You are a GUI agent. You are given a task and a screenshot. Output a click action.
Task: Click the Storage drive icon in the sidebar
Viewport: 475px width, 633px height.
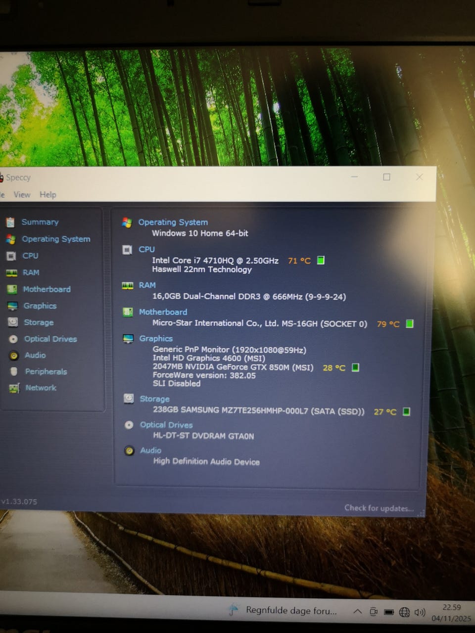(13, 322)
